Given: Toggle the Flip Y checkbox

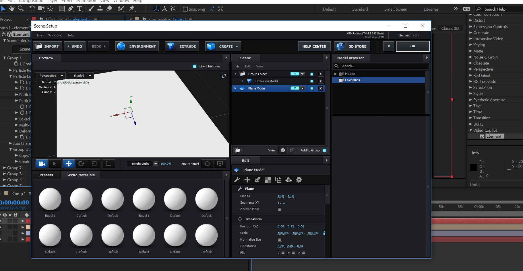Looking at the screenshot, I should click(293, 253).
